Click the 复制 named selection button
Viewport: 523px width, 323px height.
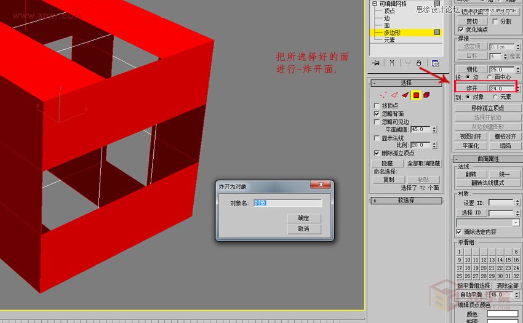[x=389, y=180]
